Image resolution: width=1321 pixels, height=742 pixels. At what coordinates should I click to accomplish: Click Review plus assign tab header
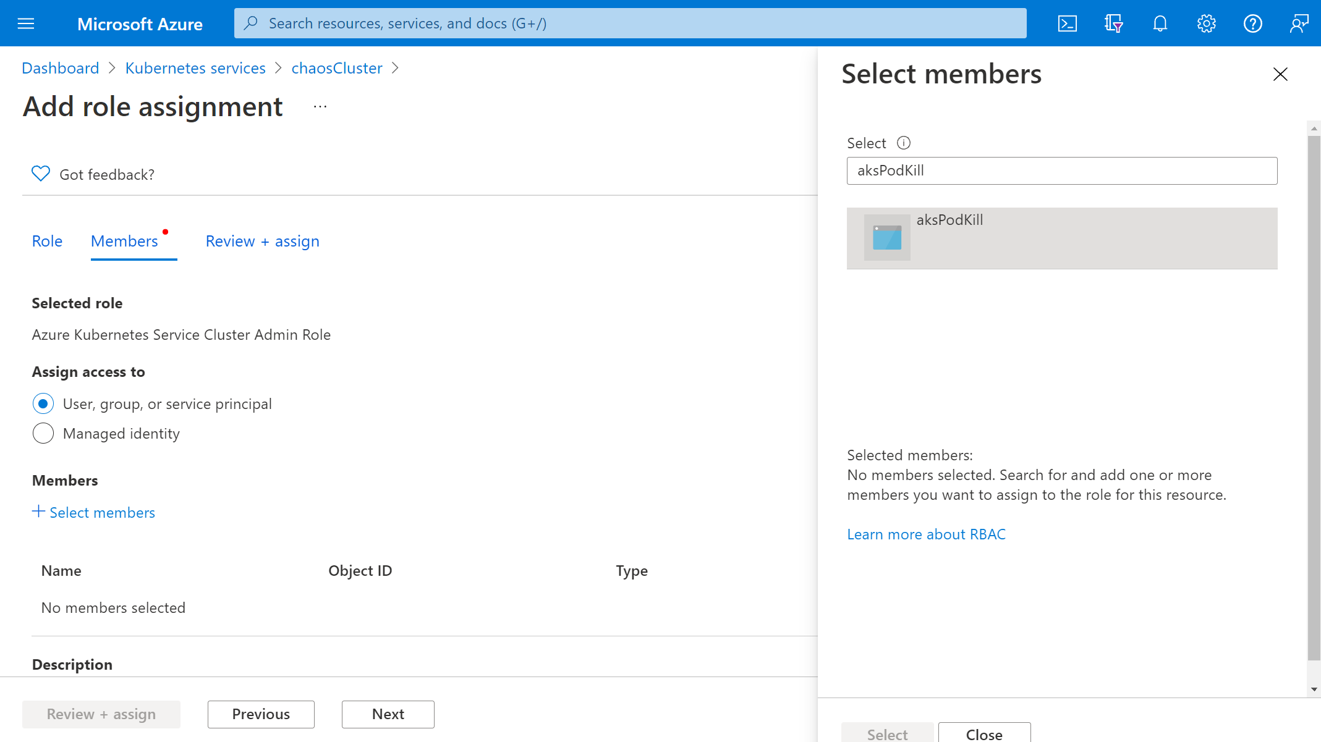[x=262, y=240]
